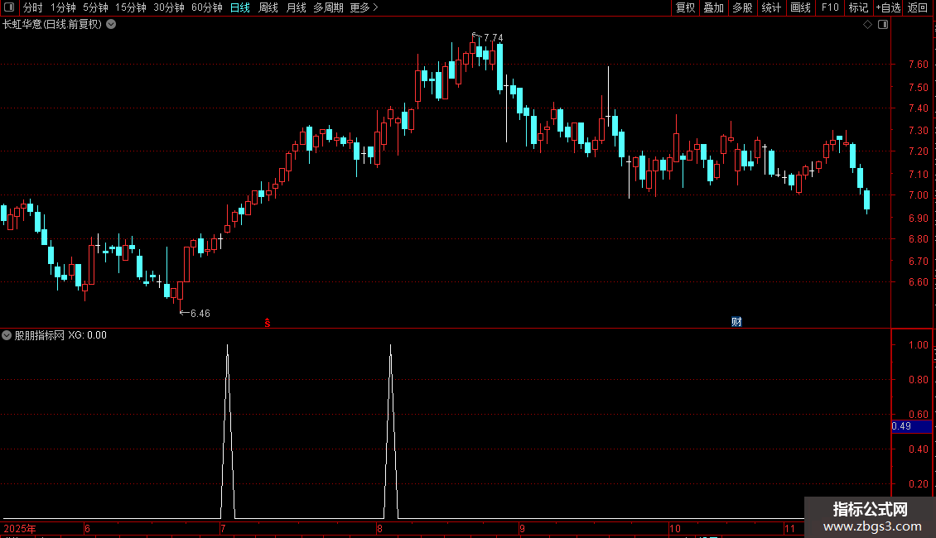Click the 财 financial report marker
Screen dimensions: 936x538
[736, 322]
